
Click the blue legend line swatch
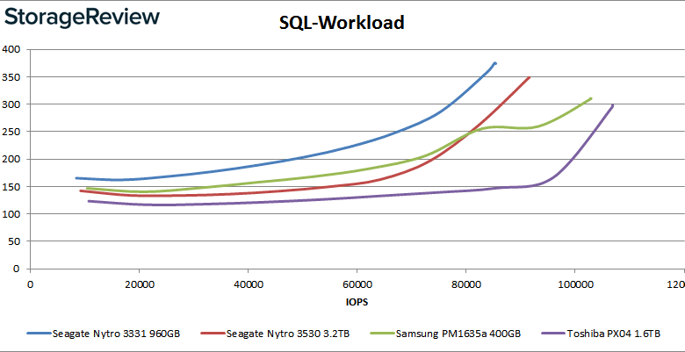tap(39, 334)
